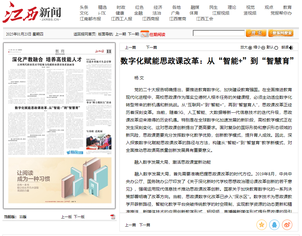Click 下一版 below the page preview

click(79, 217)
